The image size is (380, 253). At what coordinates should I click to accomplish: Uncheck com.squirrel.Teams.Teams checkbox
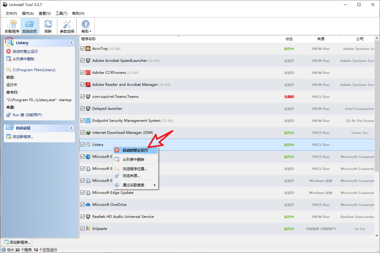82,96
